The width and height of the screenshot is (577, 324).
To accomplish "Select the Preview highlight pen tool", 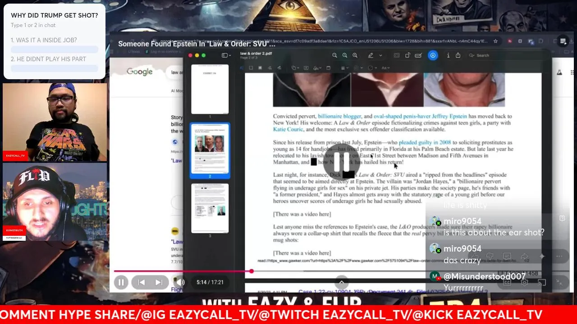I will tap(371, 55).
